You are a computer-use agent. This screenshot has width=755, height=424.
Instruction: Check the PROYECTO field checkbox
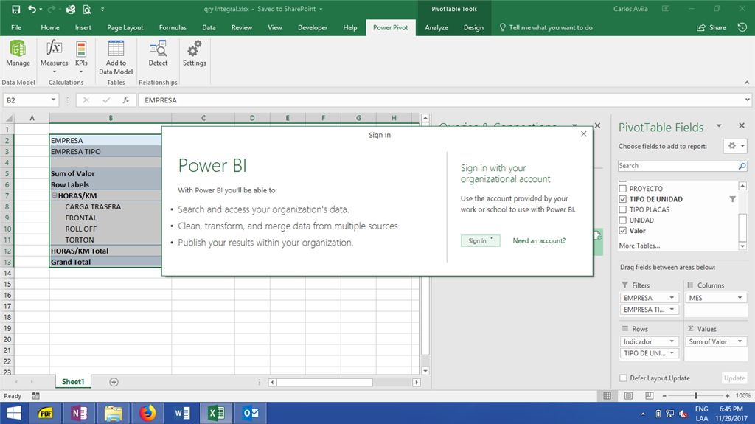(x=622, y=188)
